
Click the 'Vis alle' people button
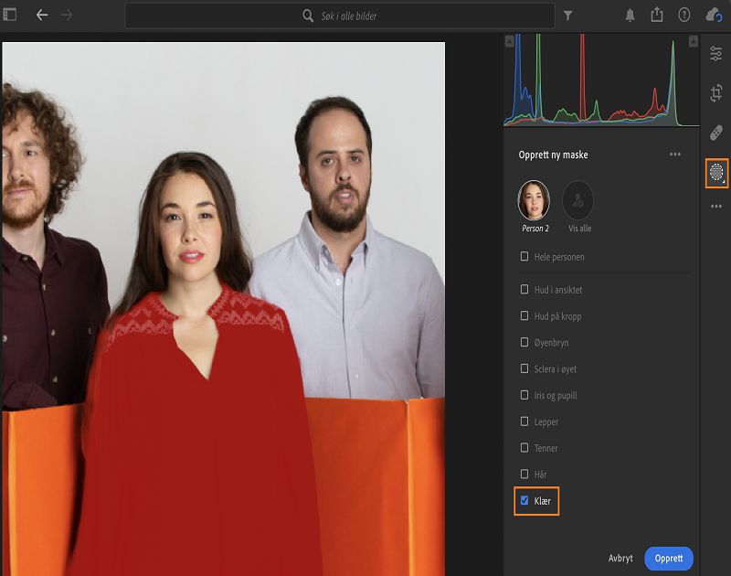[578, 200]
